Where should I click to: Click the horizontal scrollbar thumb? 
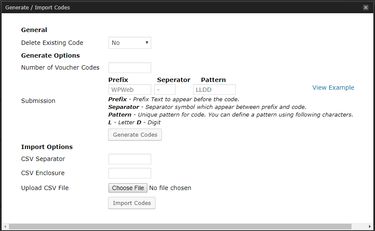[179, 226]
